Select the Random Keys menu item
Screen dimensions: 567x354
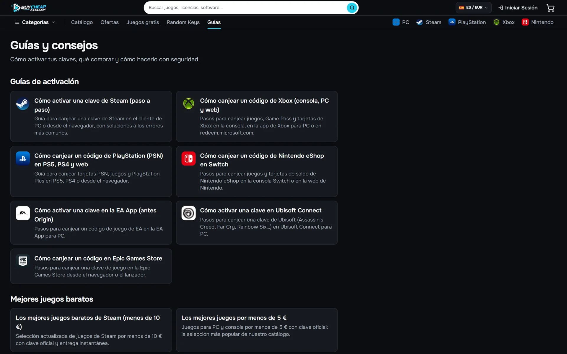pos(183,22)
